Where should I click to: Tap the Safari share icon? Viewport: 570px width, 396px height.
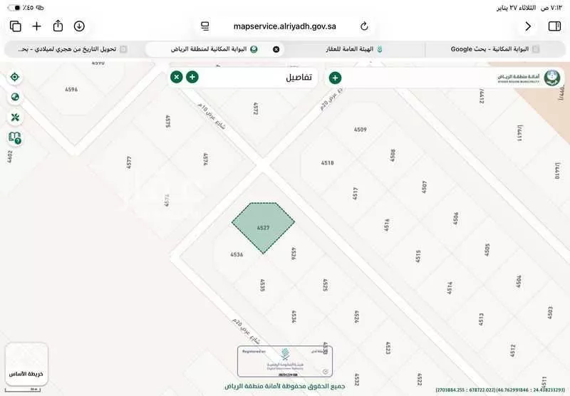click(x=58, y=26)
